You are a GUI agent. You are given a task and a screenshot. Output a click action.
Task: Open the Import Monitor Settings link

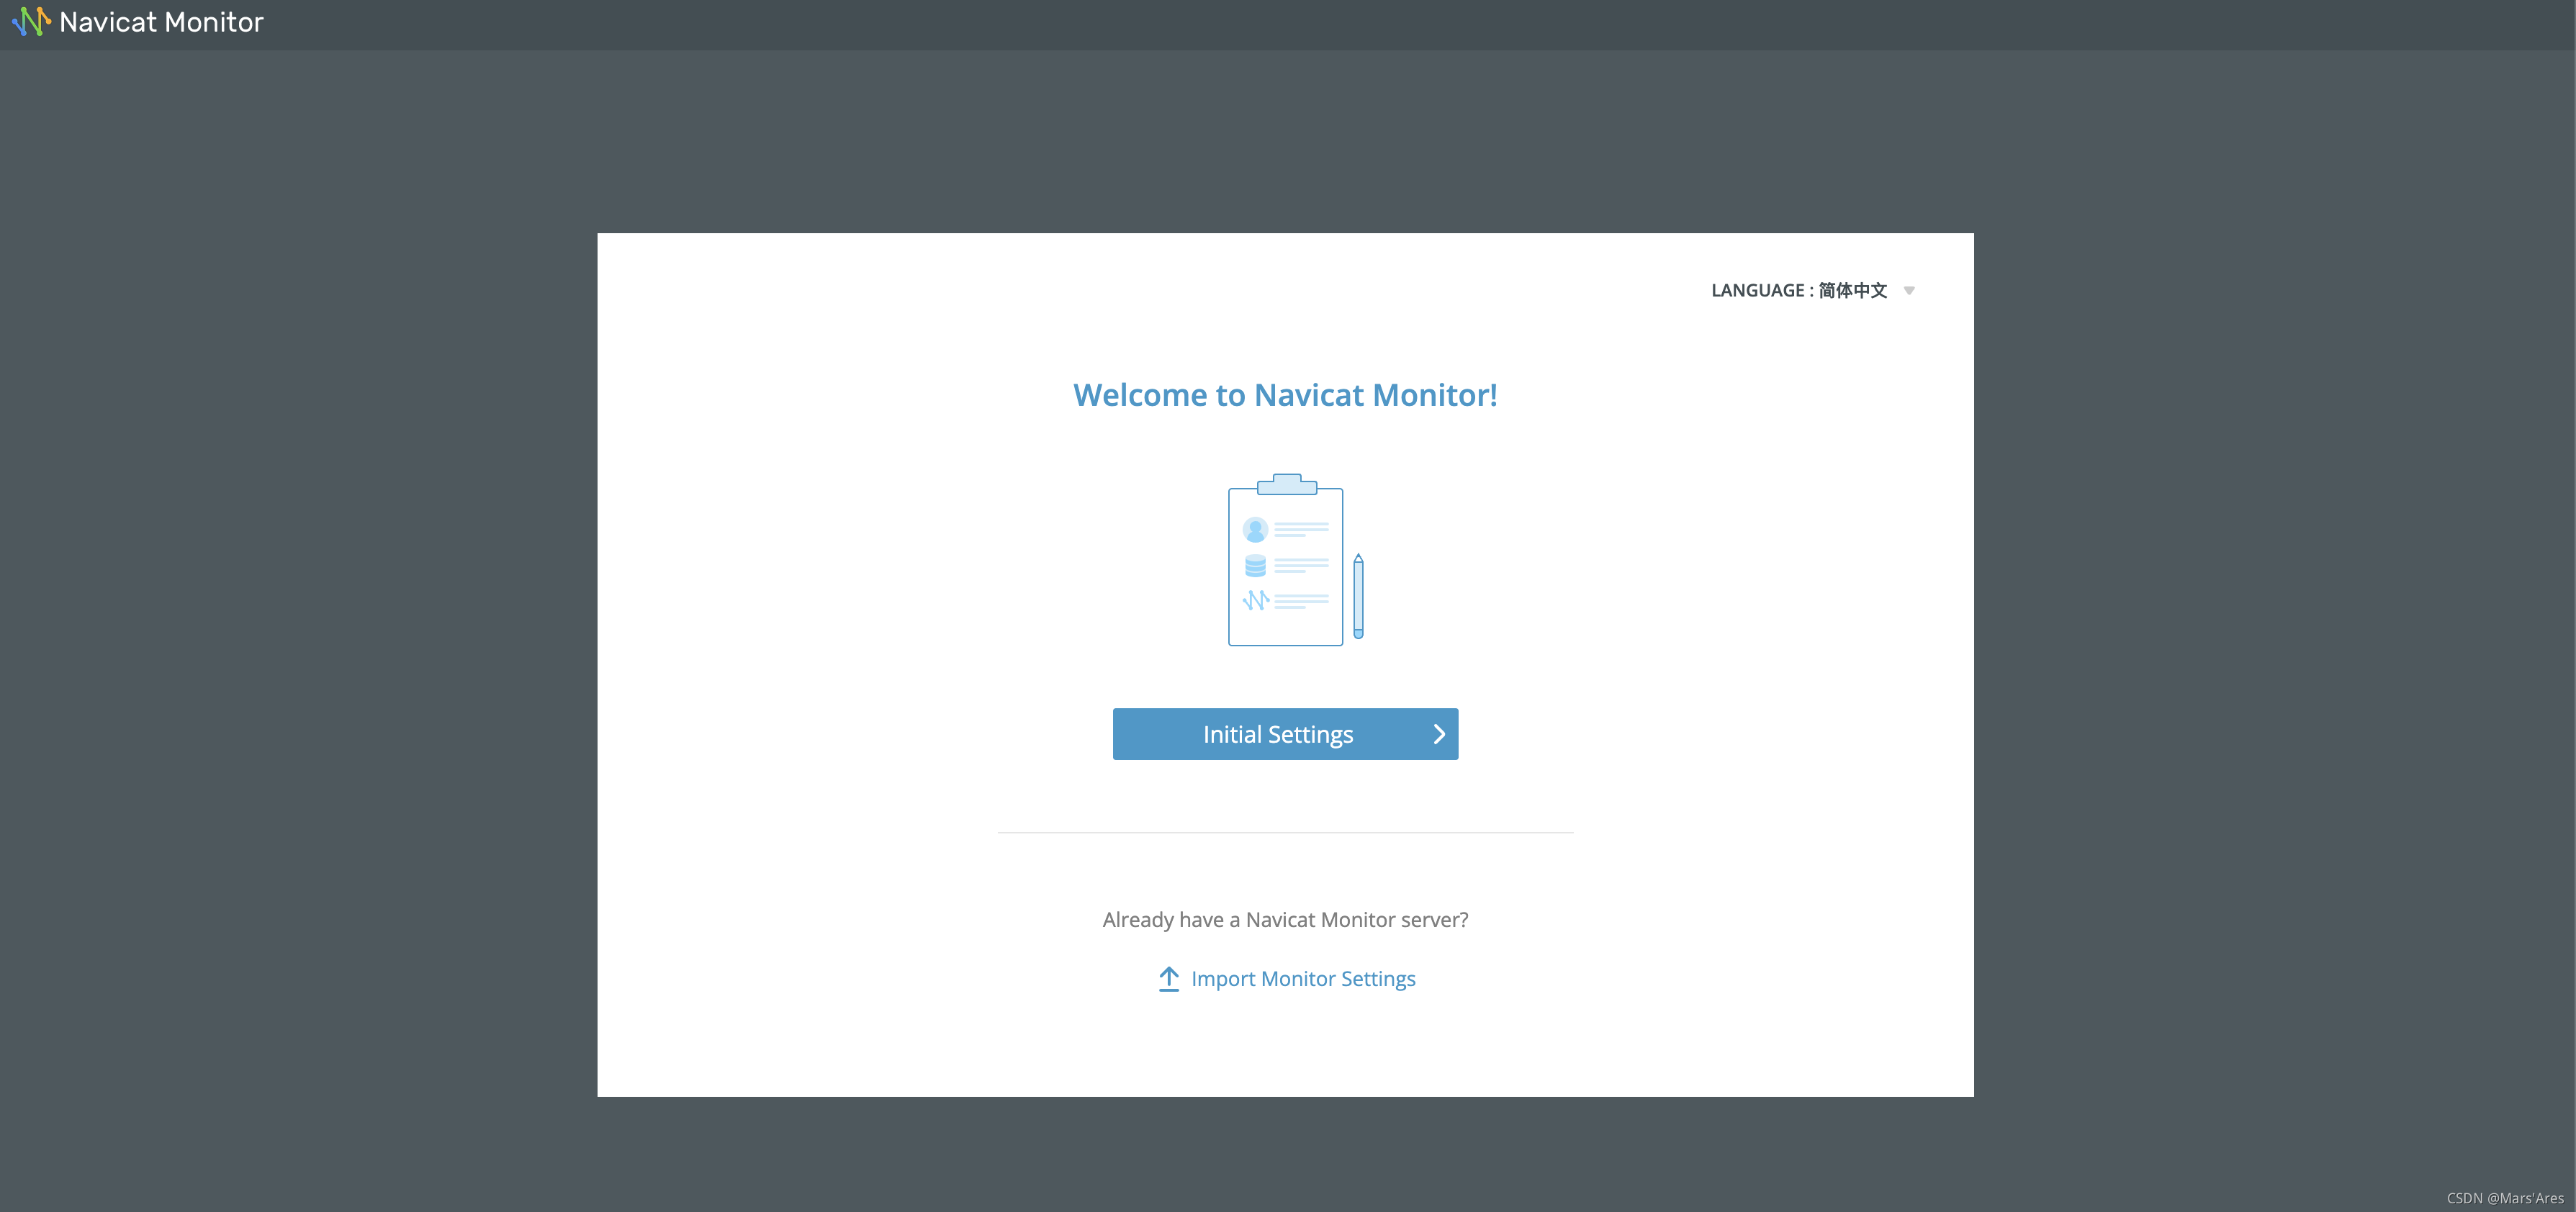click(x=1303, y=978)
